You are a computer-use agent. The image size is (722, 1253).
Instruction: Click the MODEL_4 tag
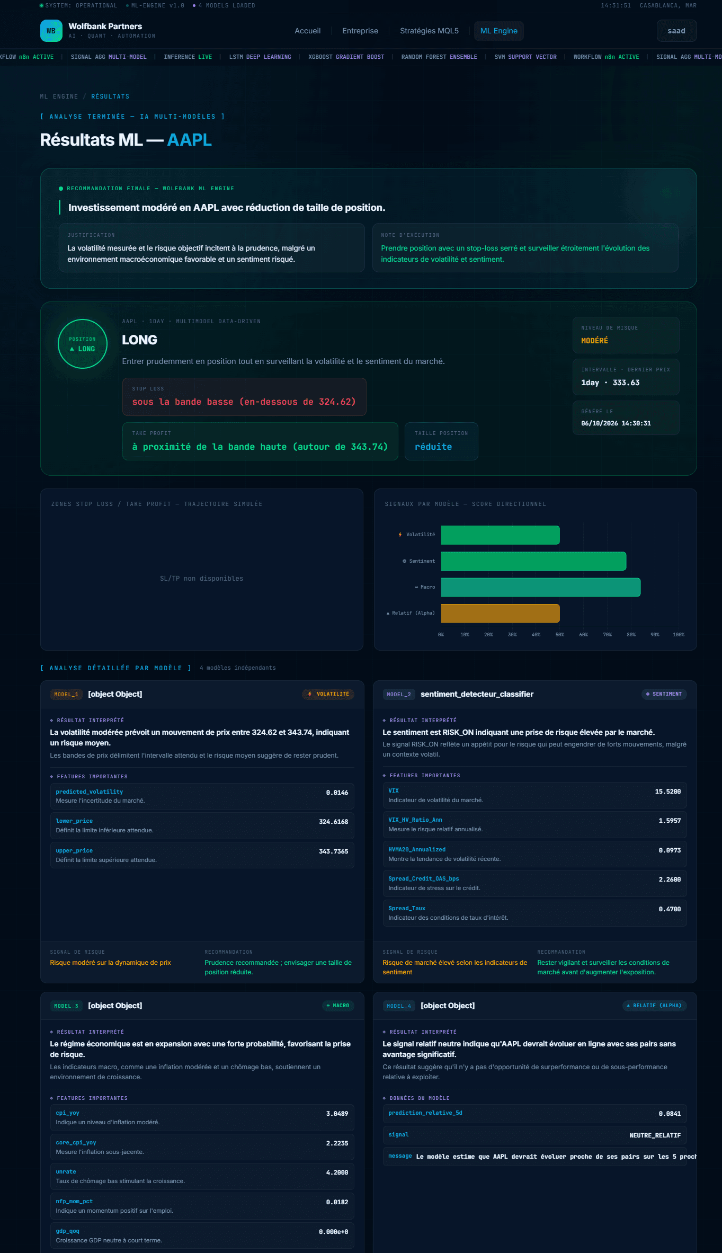pyautogui.click(x=399, y=1006)
